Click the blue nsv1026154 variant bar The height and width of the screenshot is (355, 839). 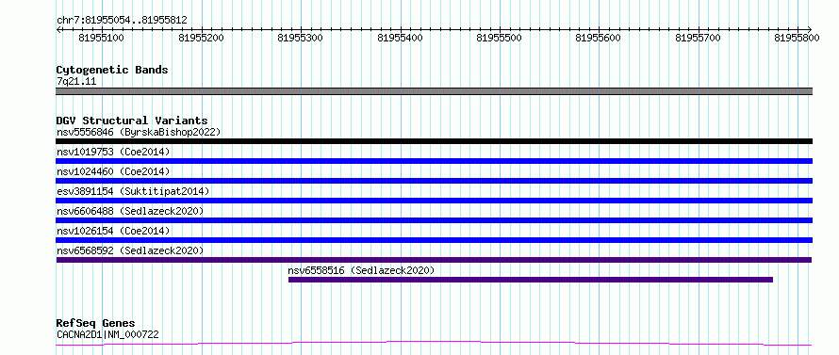pyautogui.click(x=434, y=240)
